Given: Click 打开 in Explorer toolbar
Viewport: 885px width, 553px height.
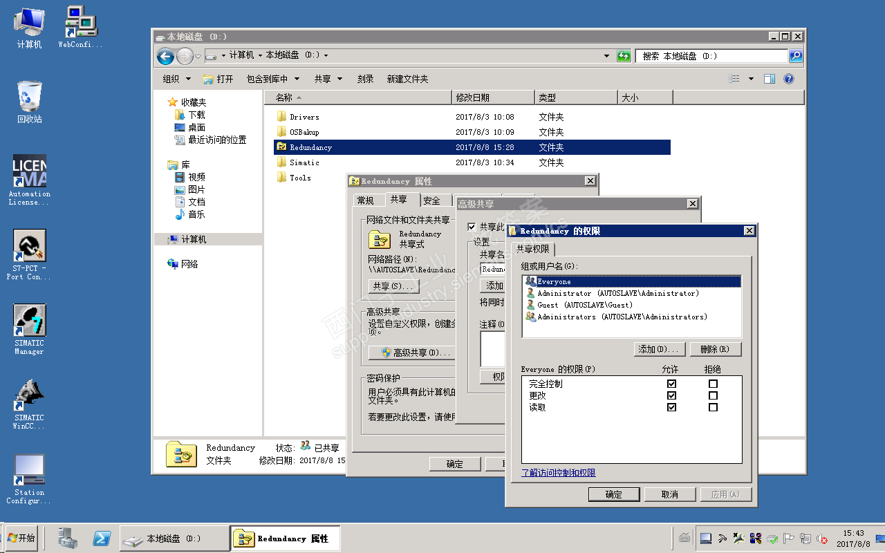Looking at the screenshot, I should coord(218,79).
